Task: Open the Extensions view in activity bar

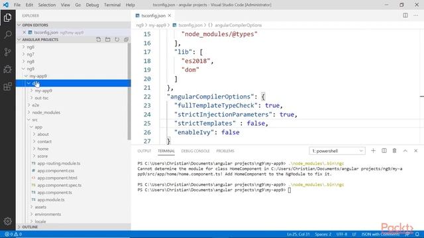Action: coord(7,87)
